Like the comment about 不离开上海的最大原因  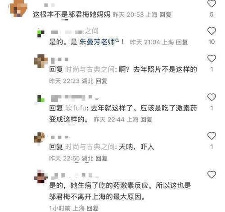pyautogui.click(x=211, y=174)
